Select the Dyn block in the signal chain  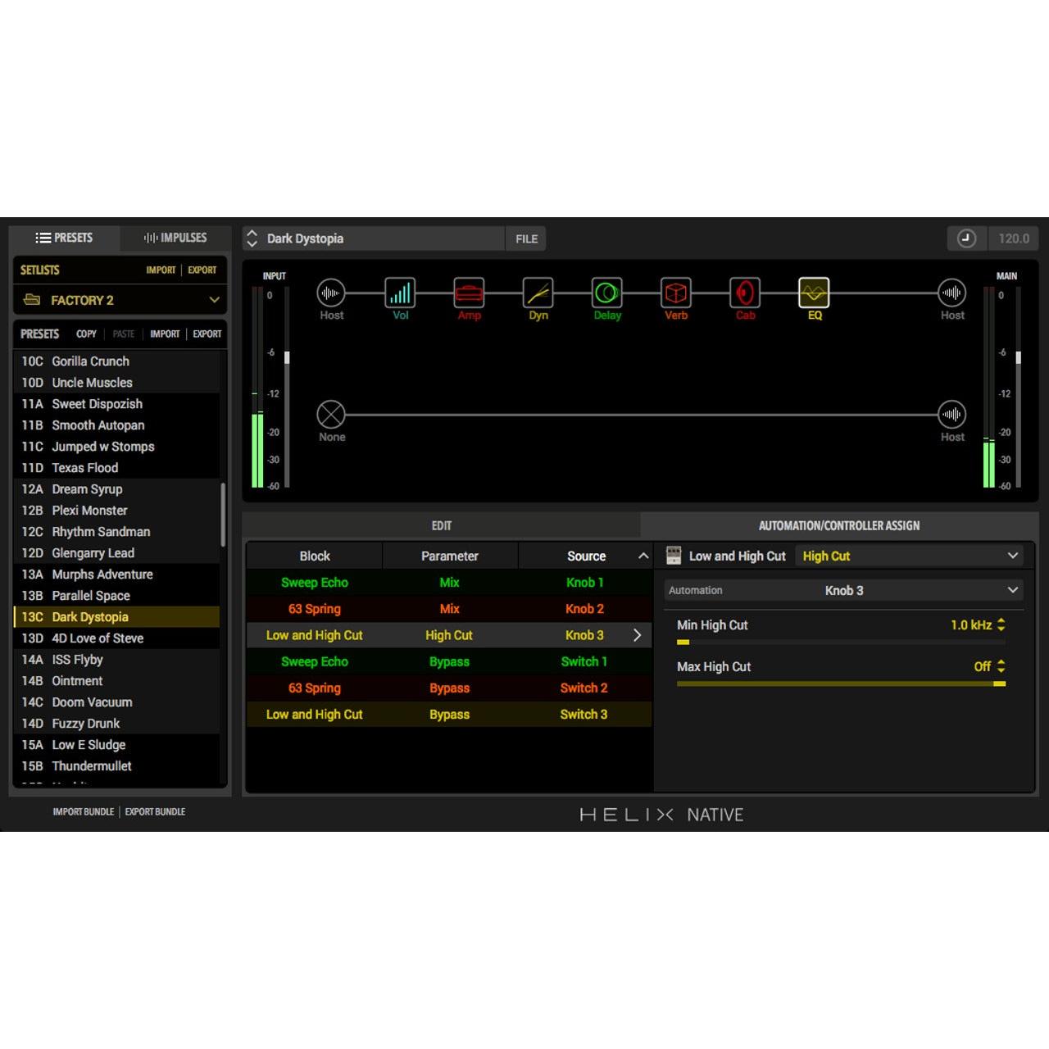[x=538, y=293]
